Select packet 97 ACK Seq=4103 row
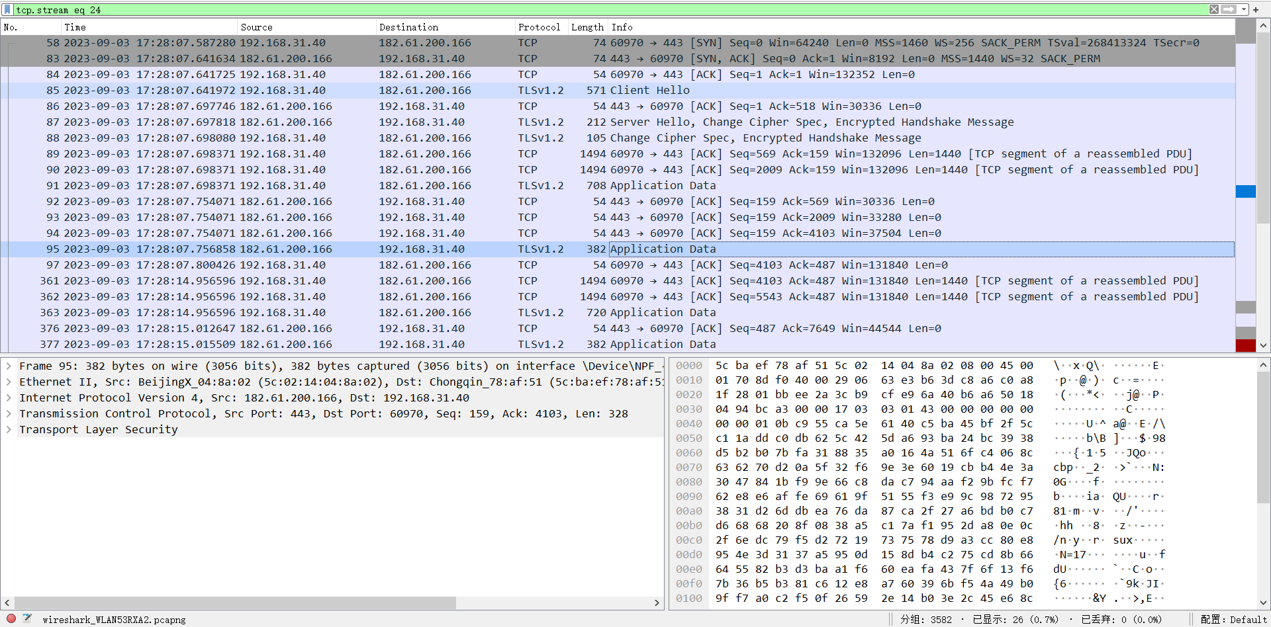This screenshot has width=1271, height=627. (618, 265)
